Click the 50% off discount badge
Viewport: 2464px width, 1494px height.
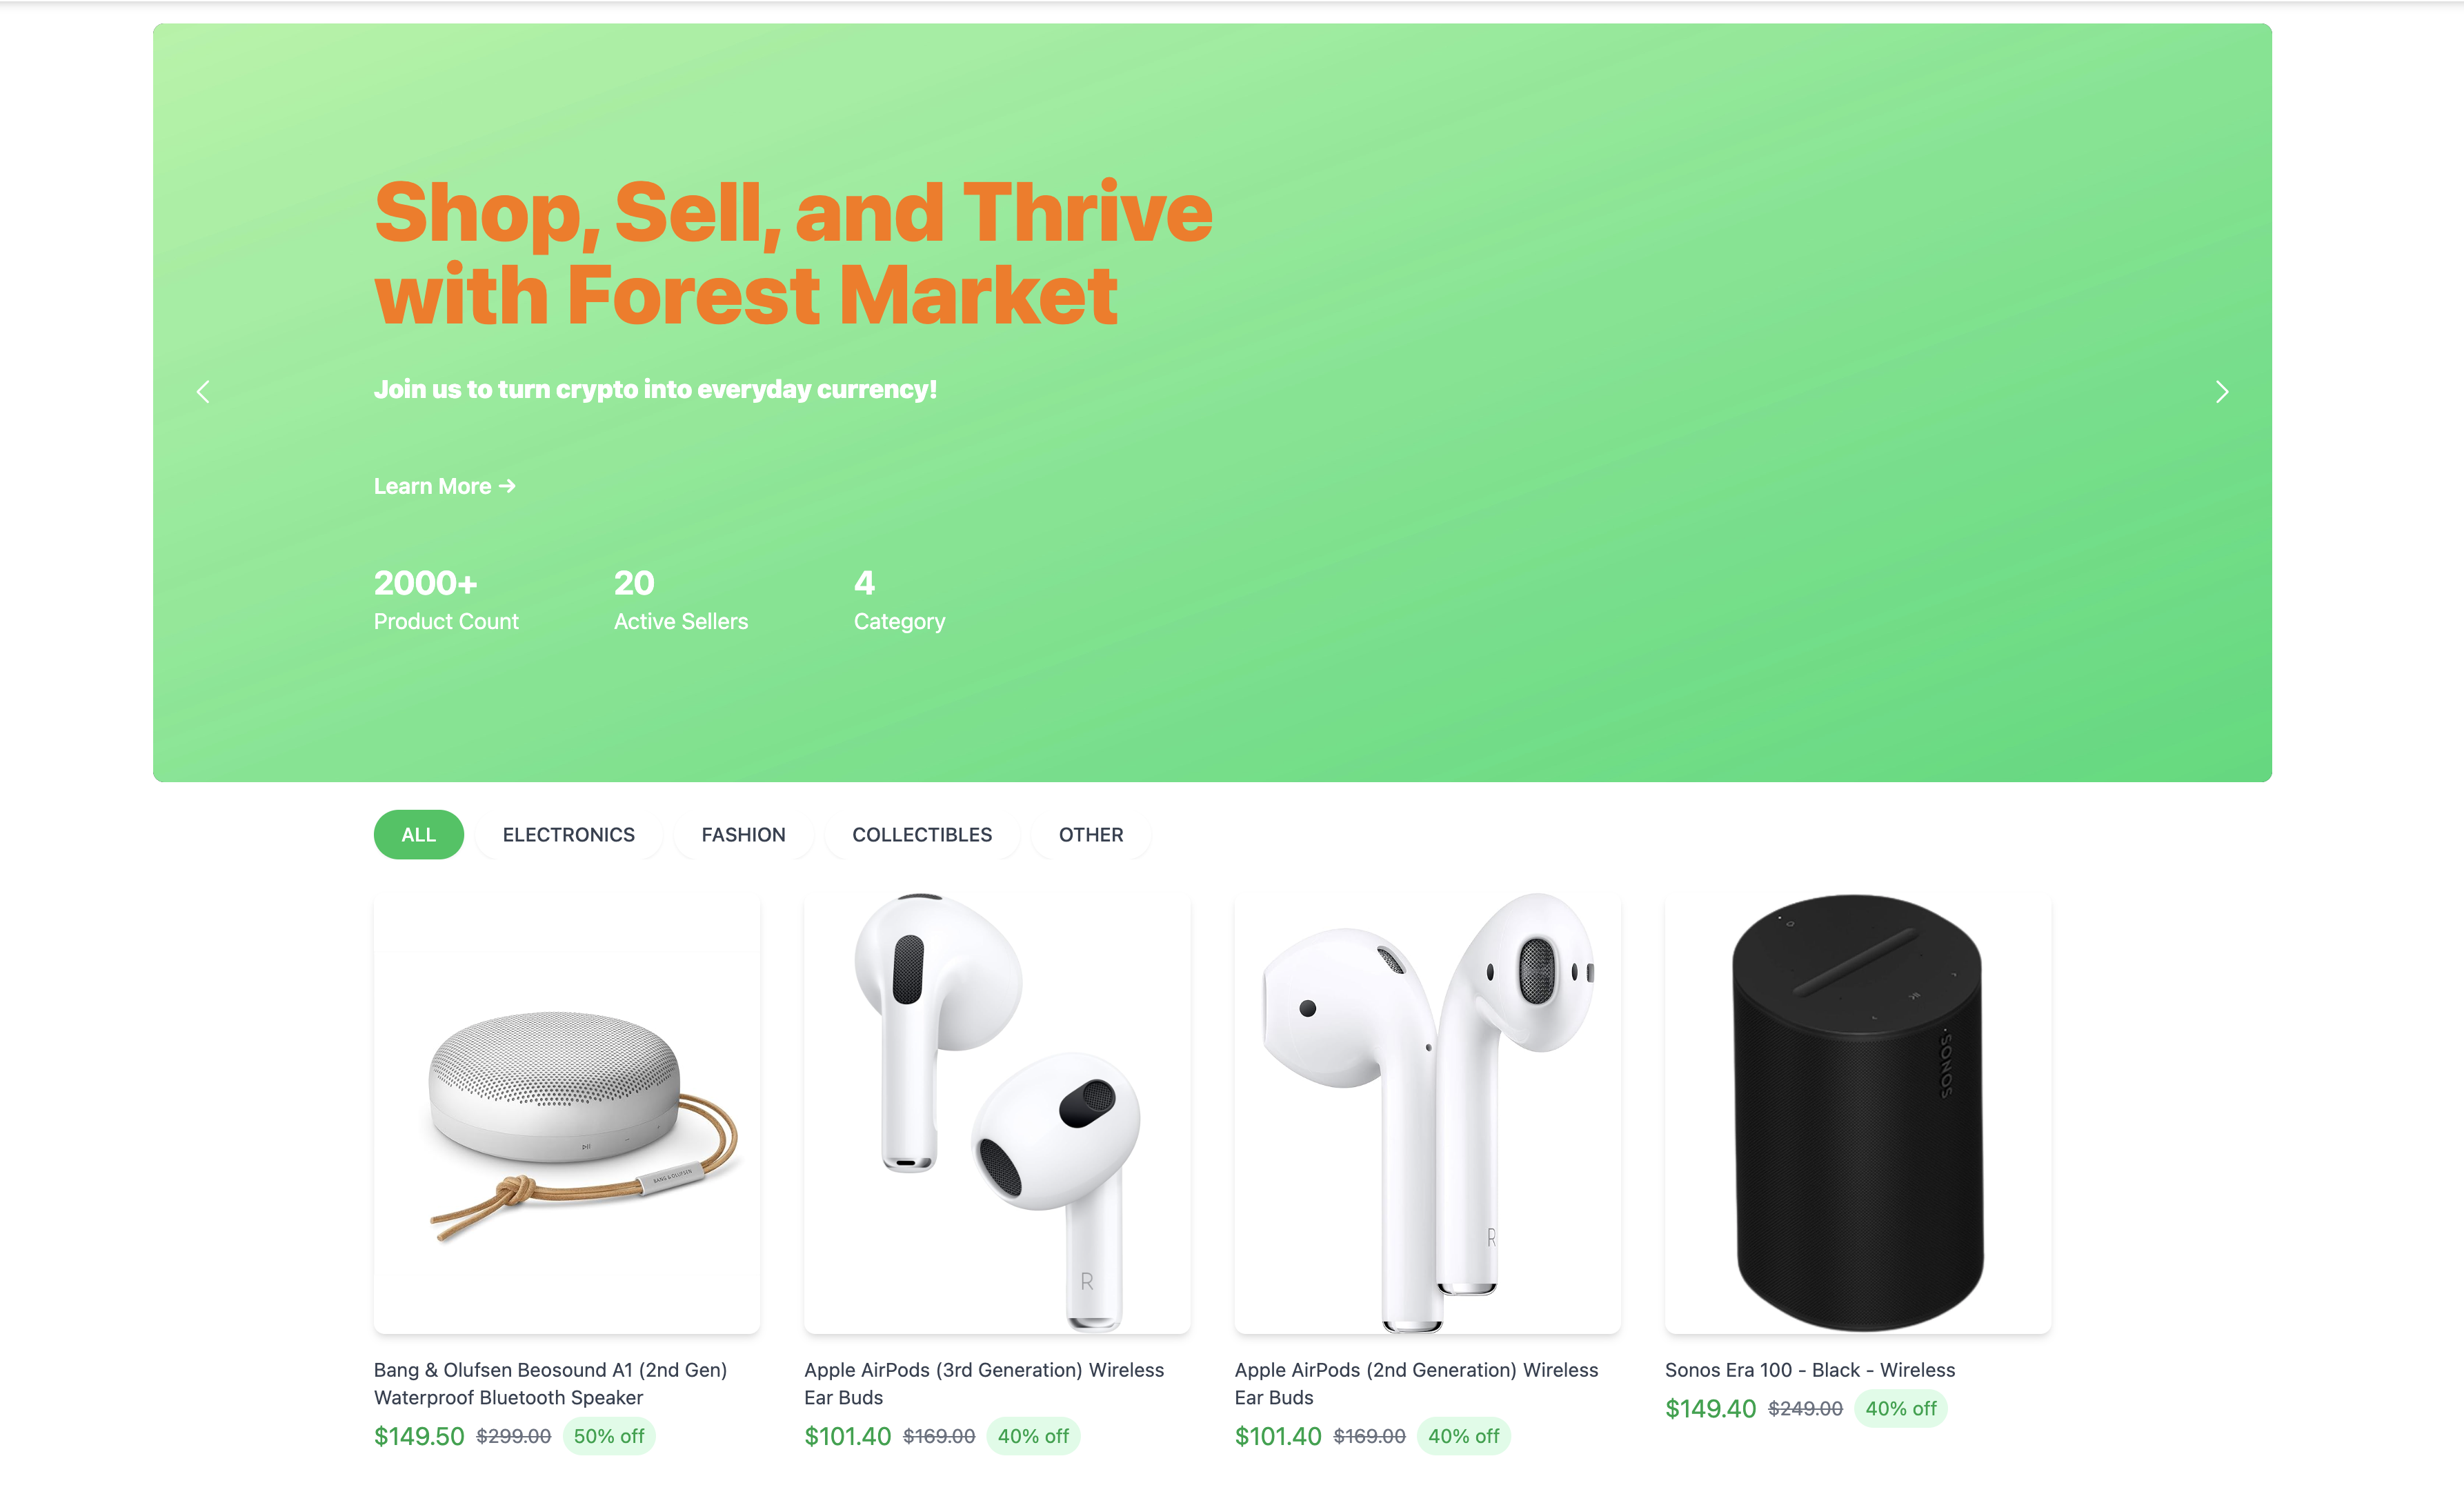(609, 1436)
